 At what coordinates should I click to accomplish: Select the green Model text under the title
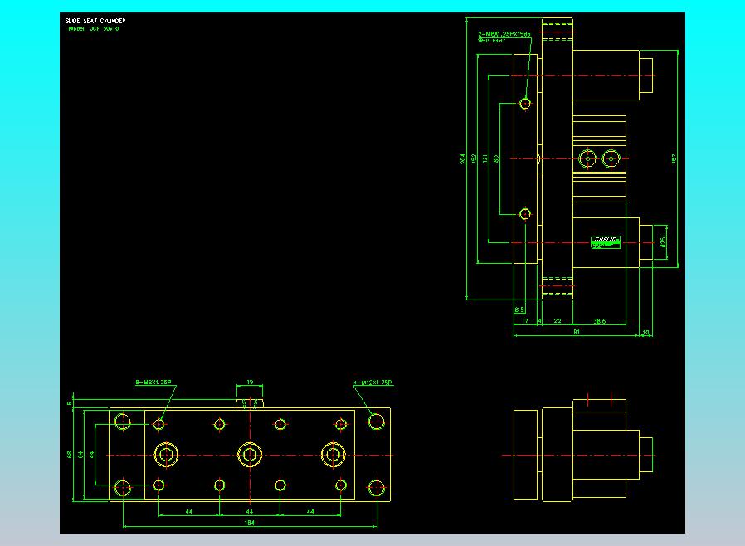[x=93, y=28]
